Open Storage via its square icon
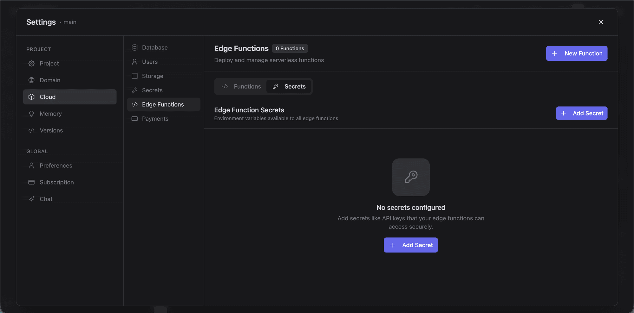The image size is (634, 313). pyautogui.click(x=134, y=76)
